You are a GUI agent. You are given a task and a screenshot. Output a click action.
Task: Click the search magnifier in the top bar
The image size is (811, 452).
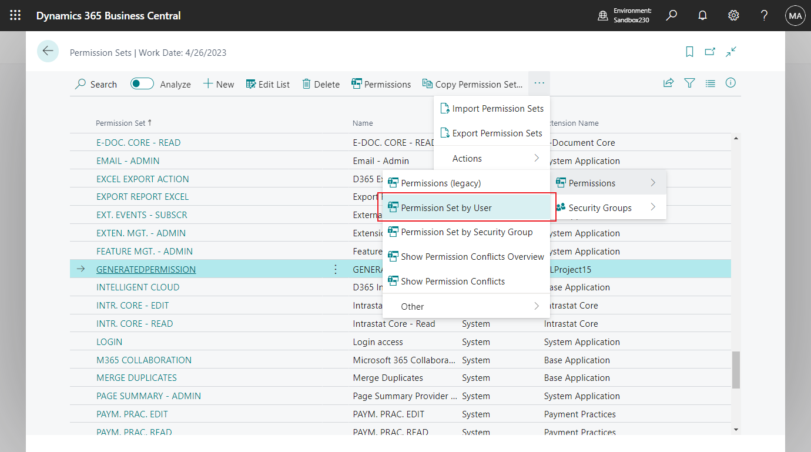[x=671, y=15]
